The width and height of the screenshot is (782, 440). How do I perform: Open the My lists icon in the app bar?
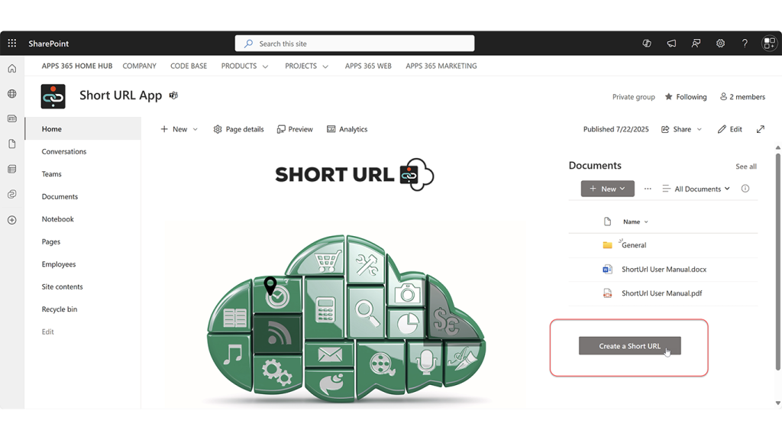point(12,169)
